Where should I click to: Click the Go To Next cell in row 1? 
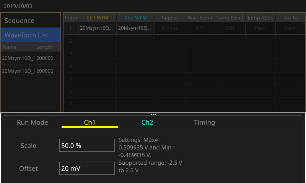pos(290,28)
